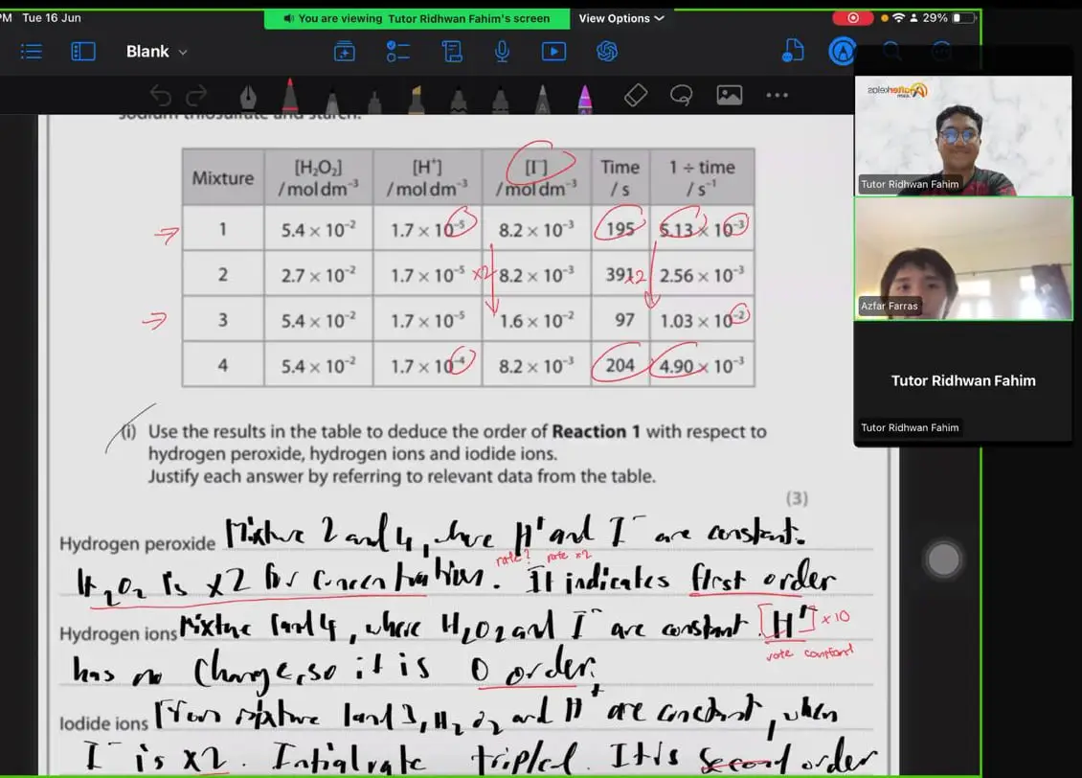The width and height of the screenshot is (1082, 778).
Task: Undo the last stroke
Action: [160, 95]
